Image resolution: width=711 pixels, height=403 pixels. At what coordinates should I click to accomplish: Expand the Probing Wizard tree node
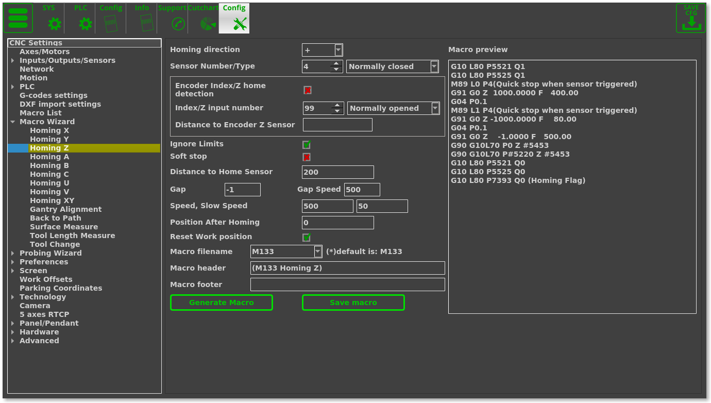13,253
